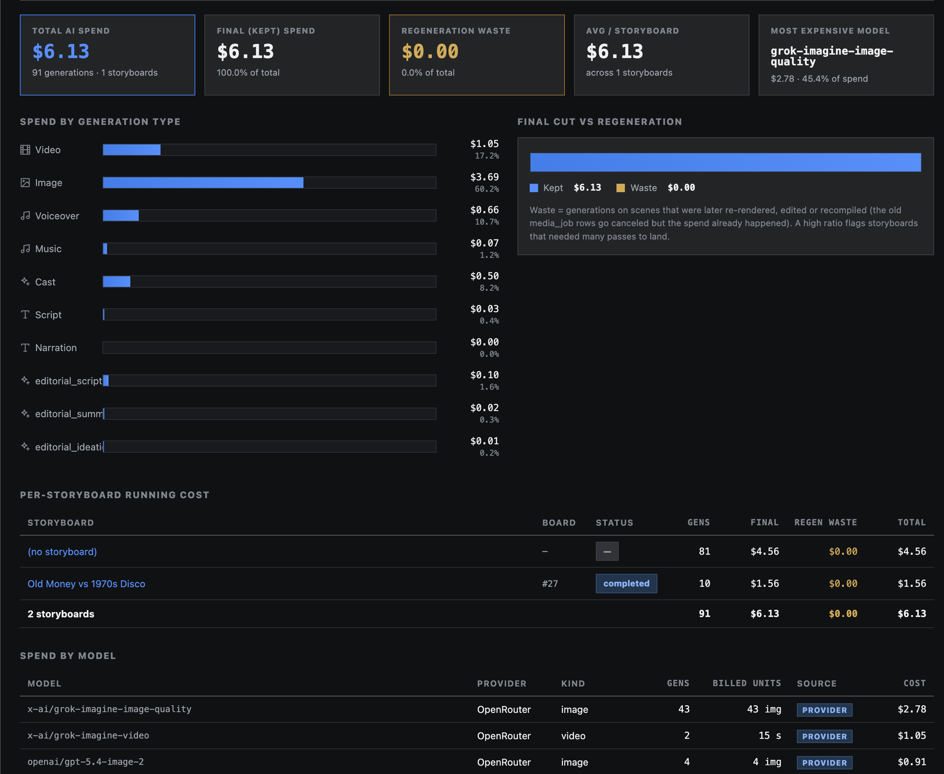
Task: Click the $3.69 Image spend value
Action: [484, 177]
